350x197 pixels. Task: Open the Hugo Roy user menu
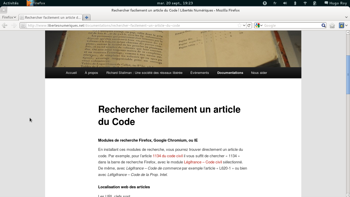point(336,3)
